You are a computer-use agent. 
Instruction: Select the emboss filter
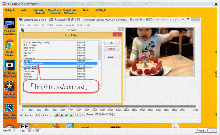61,74
